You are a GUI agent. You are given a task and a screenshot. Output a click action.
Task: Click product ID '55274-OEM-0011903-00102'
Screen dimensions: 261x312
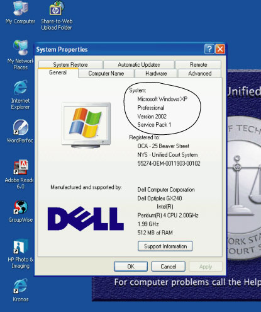click(x=169, y=163)
